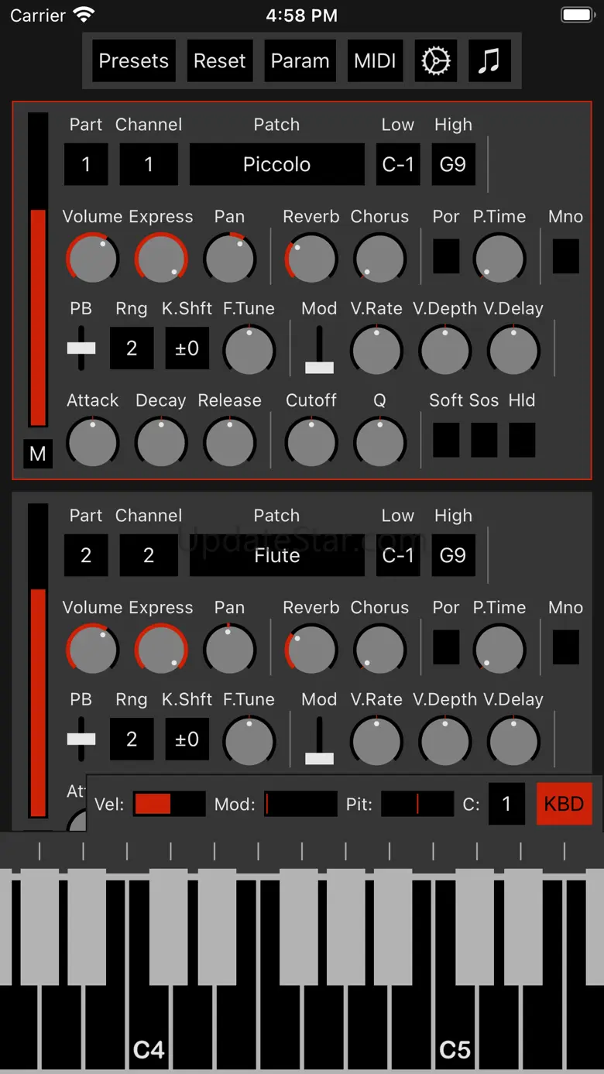The width and height of the screenshot is (604, 1074).
Task: Click the V.Delay knob in Part 1
Action: [x=513, y=350]
